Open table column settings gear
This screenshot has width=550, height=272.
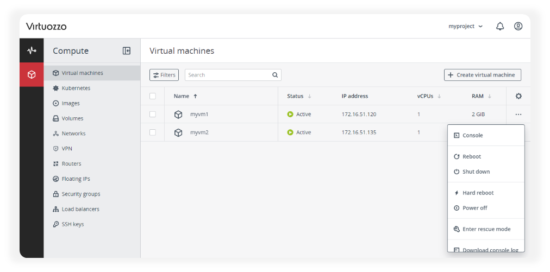point(518,96)
